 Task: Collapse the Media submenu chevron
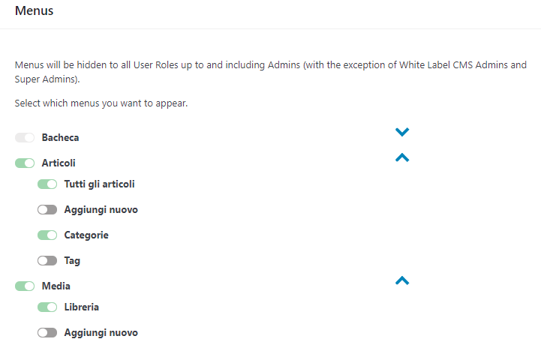coord(402,280)
